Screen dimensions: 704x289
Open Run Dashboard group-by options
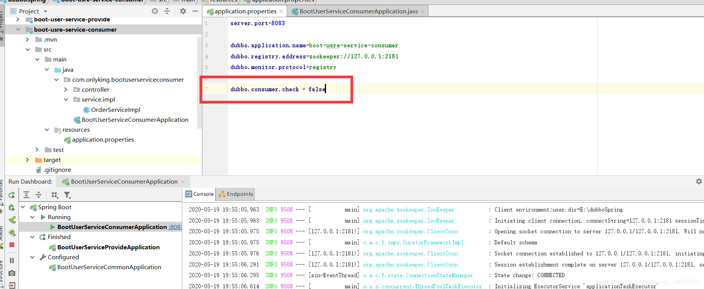[x=55, y=195]
